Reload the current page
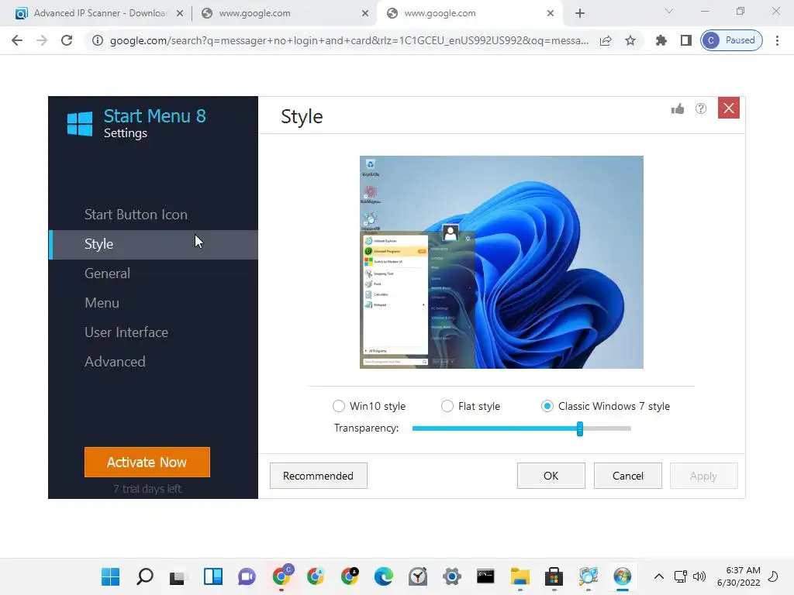794x595 pixels. pos(67,40)
